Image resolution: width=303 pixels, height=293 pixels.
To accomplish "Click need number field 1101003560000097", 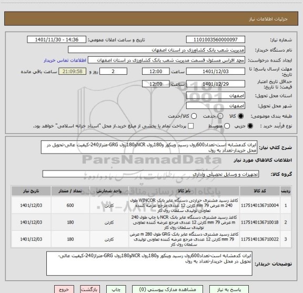I will coord(216,39).
